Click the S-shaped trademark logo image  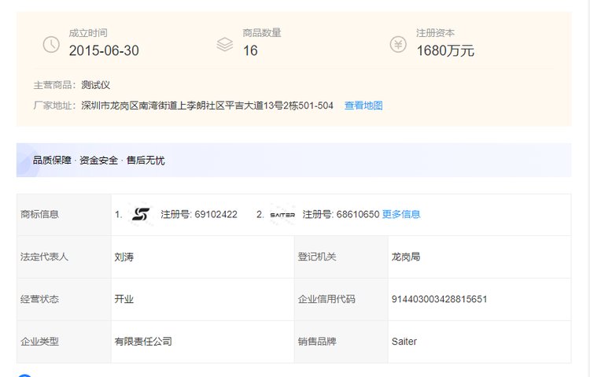coord(141,214)
